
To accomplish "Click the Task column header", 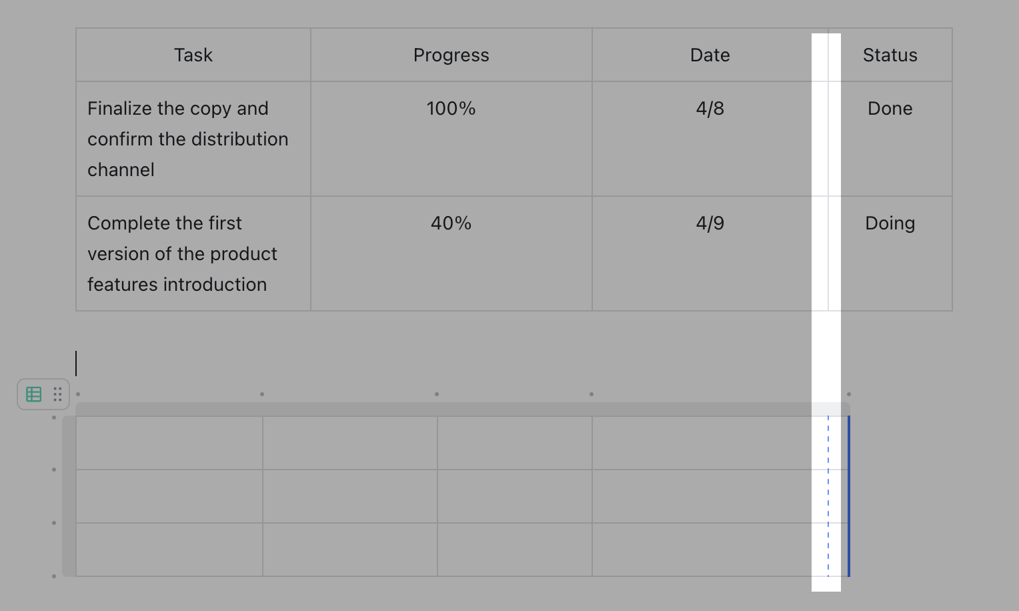I will pyautogui.click(x=193, y=55).
